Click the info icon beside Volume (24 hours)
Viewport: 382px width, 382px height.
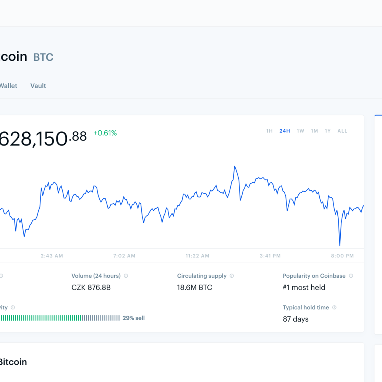tap(126, 276)
